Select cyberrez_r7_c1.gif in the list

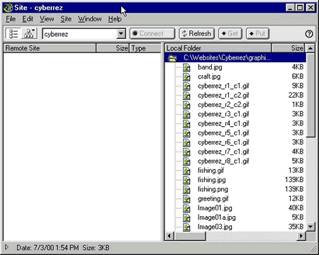[223, 152]
